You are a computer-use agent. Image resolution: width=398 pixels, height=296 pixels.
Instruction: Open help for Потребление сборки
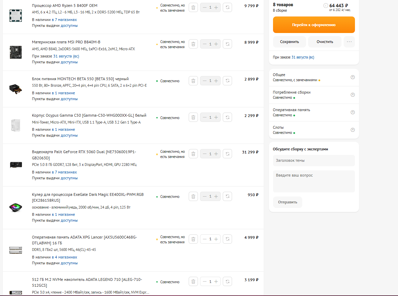coord(353,95)
